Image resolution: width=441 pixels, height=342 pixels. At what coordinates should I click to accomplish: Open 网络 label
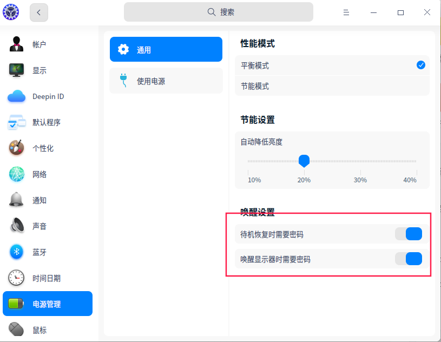[40, 174]
